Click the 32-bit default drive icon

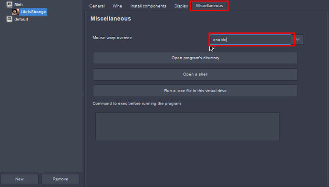[x=10, y=19]
